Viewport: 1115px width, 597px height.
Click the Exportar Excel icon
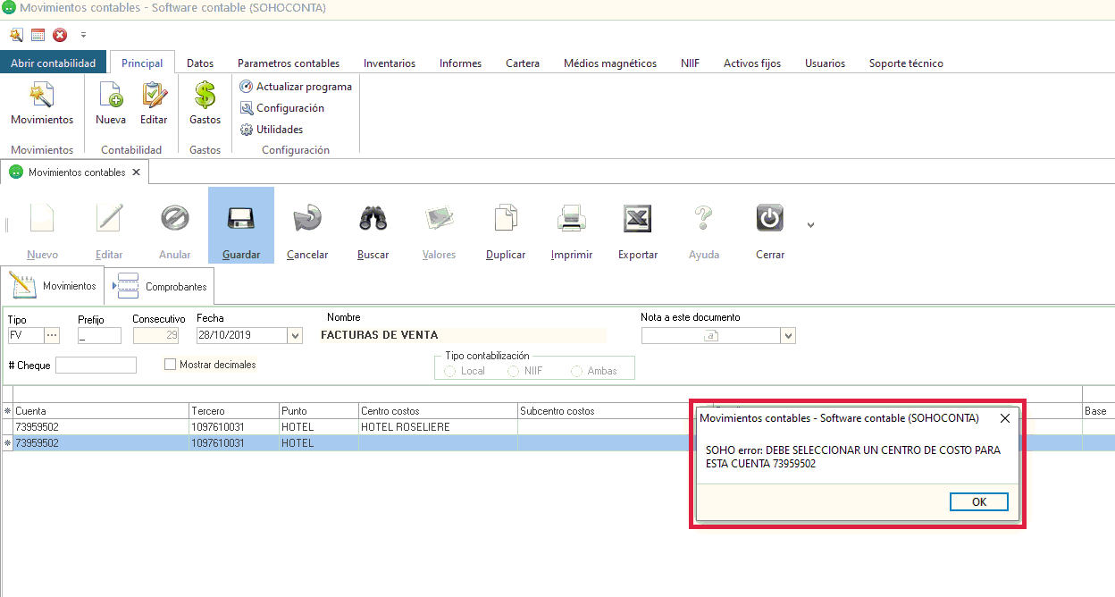tap(637, 219)
